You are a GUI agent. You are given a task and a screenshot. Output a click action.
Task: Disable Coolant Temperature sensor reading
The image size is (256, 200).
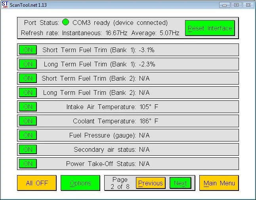coord(28,121)
